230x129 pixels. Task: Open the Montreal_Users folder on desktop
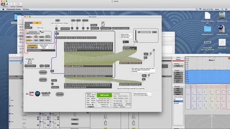[207, 29]
